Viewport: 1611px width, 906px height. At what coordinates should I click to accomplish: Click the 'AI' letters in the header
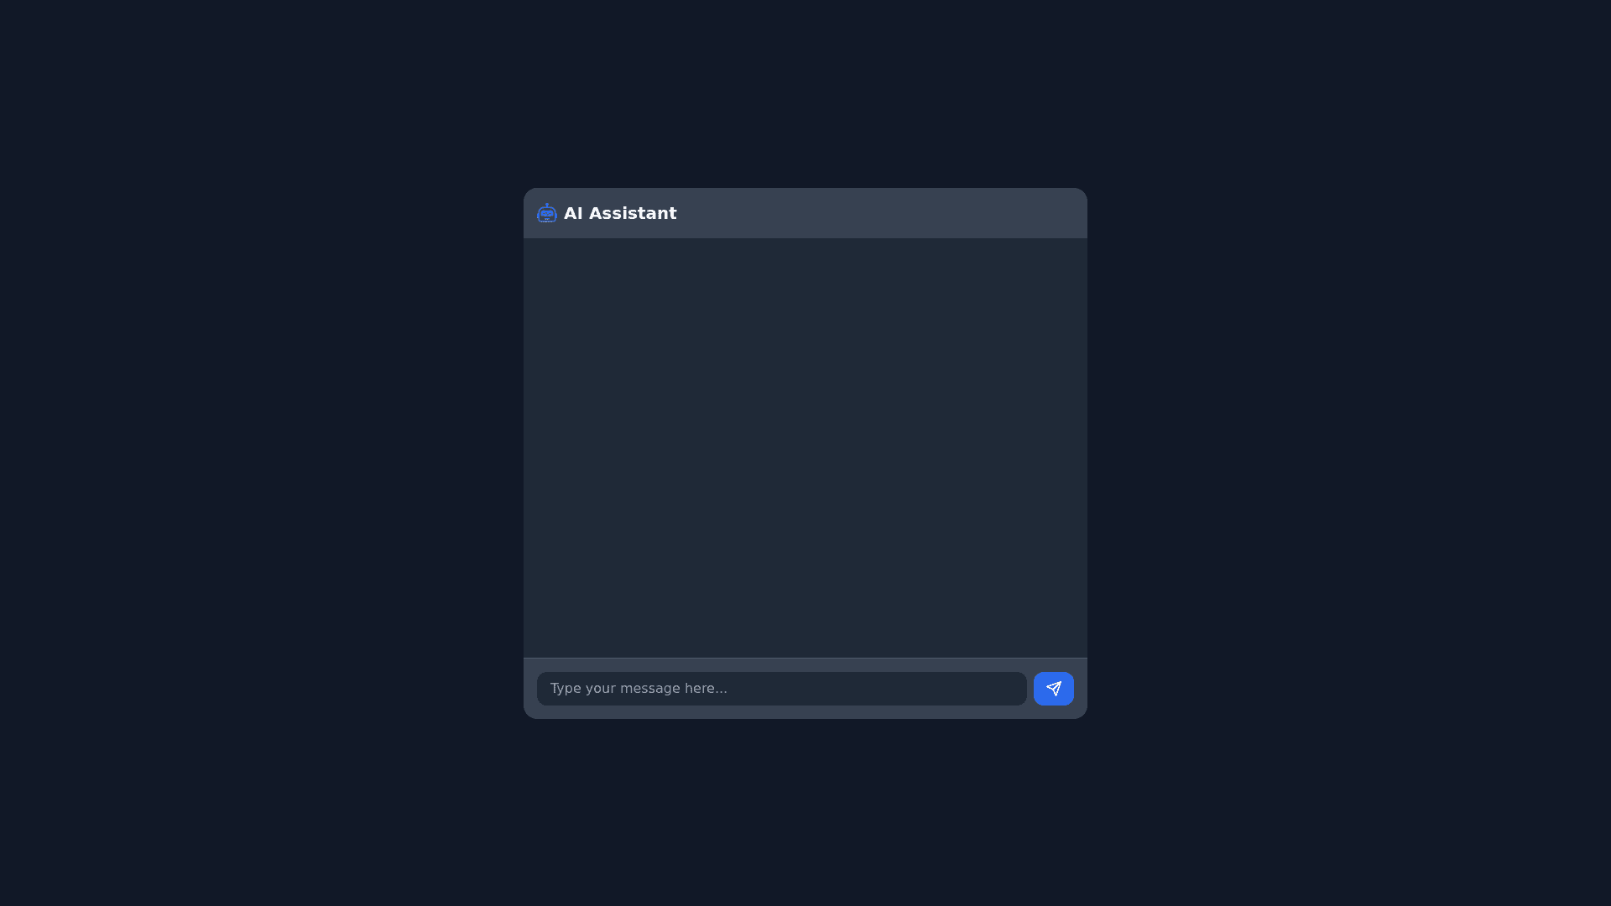click(573, 213)
